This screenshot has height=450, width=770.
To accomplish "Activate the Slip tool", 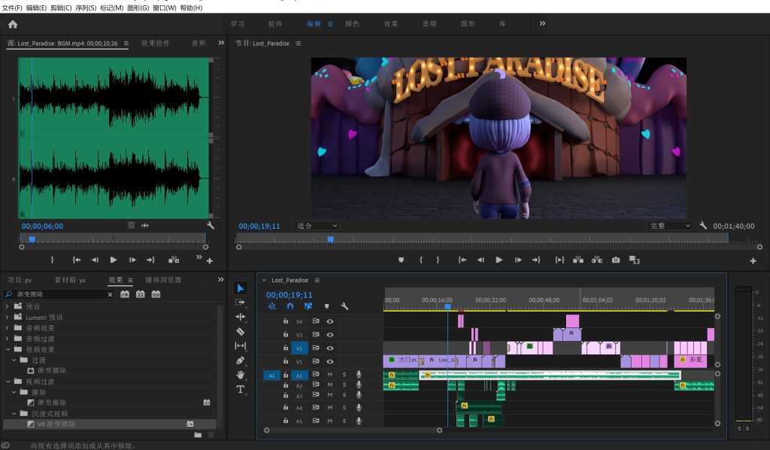I will 240,346.
